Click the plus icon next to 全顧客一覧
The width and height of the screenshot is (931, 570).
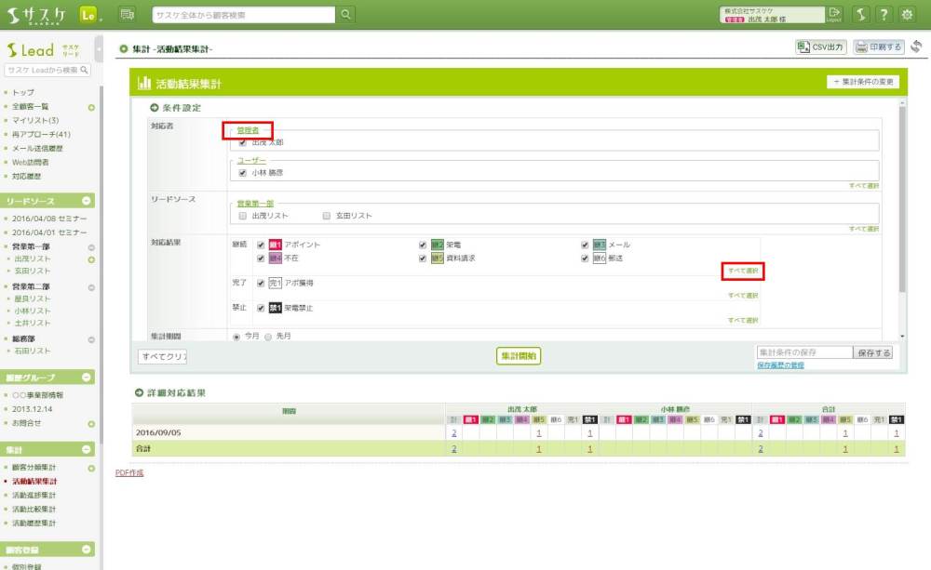91,107
